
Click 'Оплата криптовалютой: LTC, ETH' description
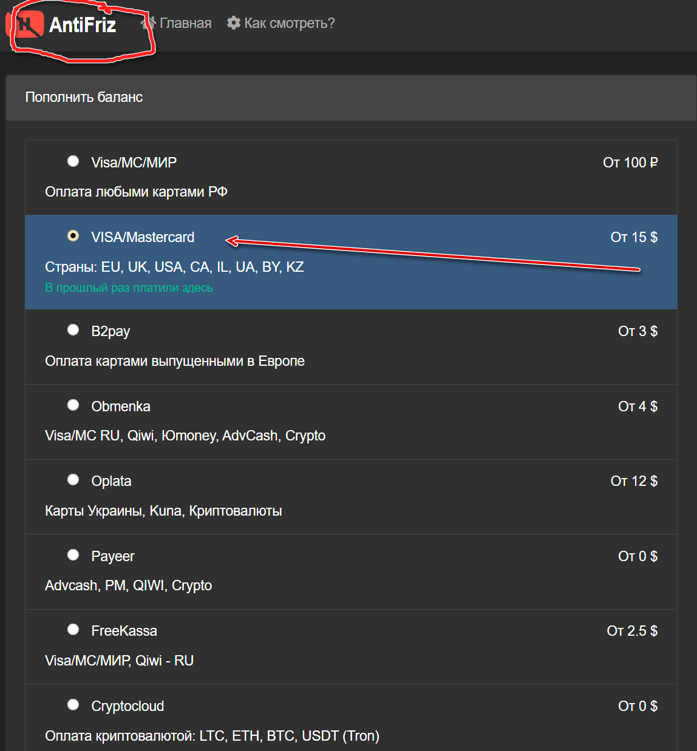(x=212, y=736)
